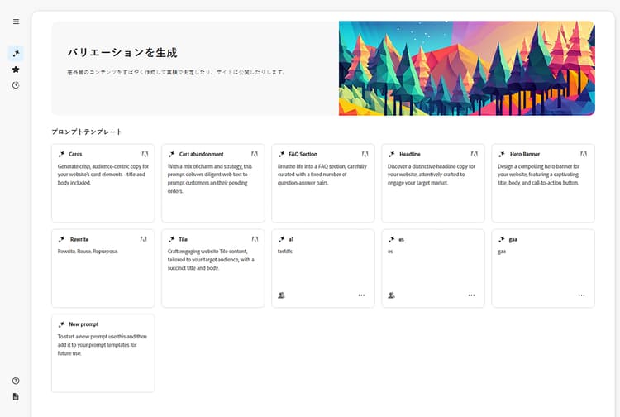The image size is (620, 417).
Task: Click the 'fasfdfs' description on a1 card
Action: click(284, 252)
